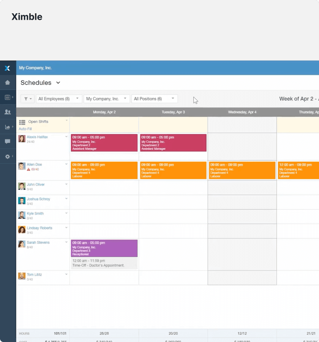Screen dimensions: 319x342
Task: Click the Week of Apr 2 label
Action: pyautogui.click(x=299, y=99)
